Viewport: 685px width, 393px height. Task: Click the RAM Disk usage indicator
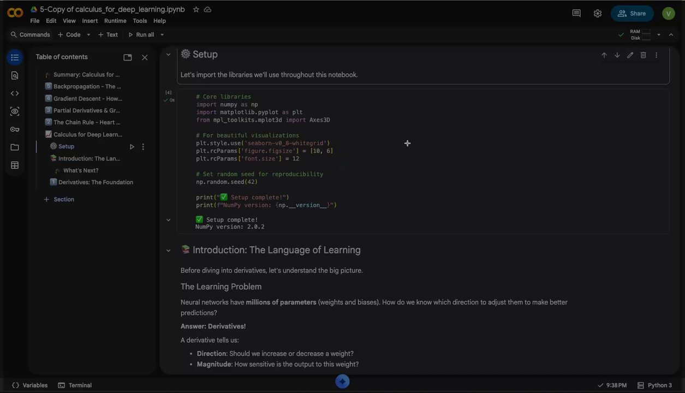point(641,35)
